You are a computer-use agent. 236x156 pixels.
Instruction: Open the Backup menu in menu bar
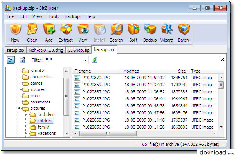[72, 16]
